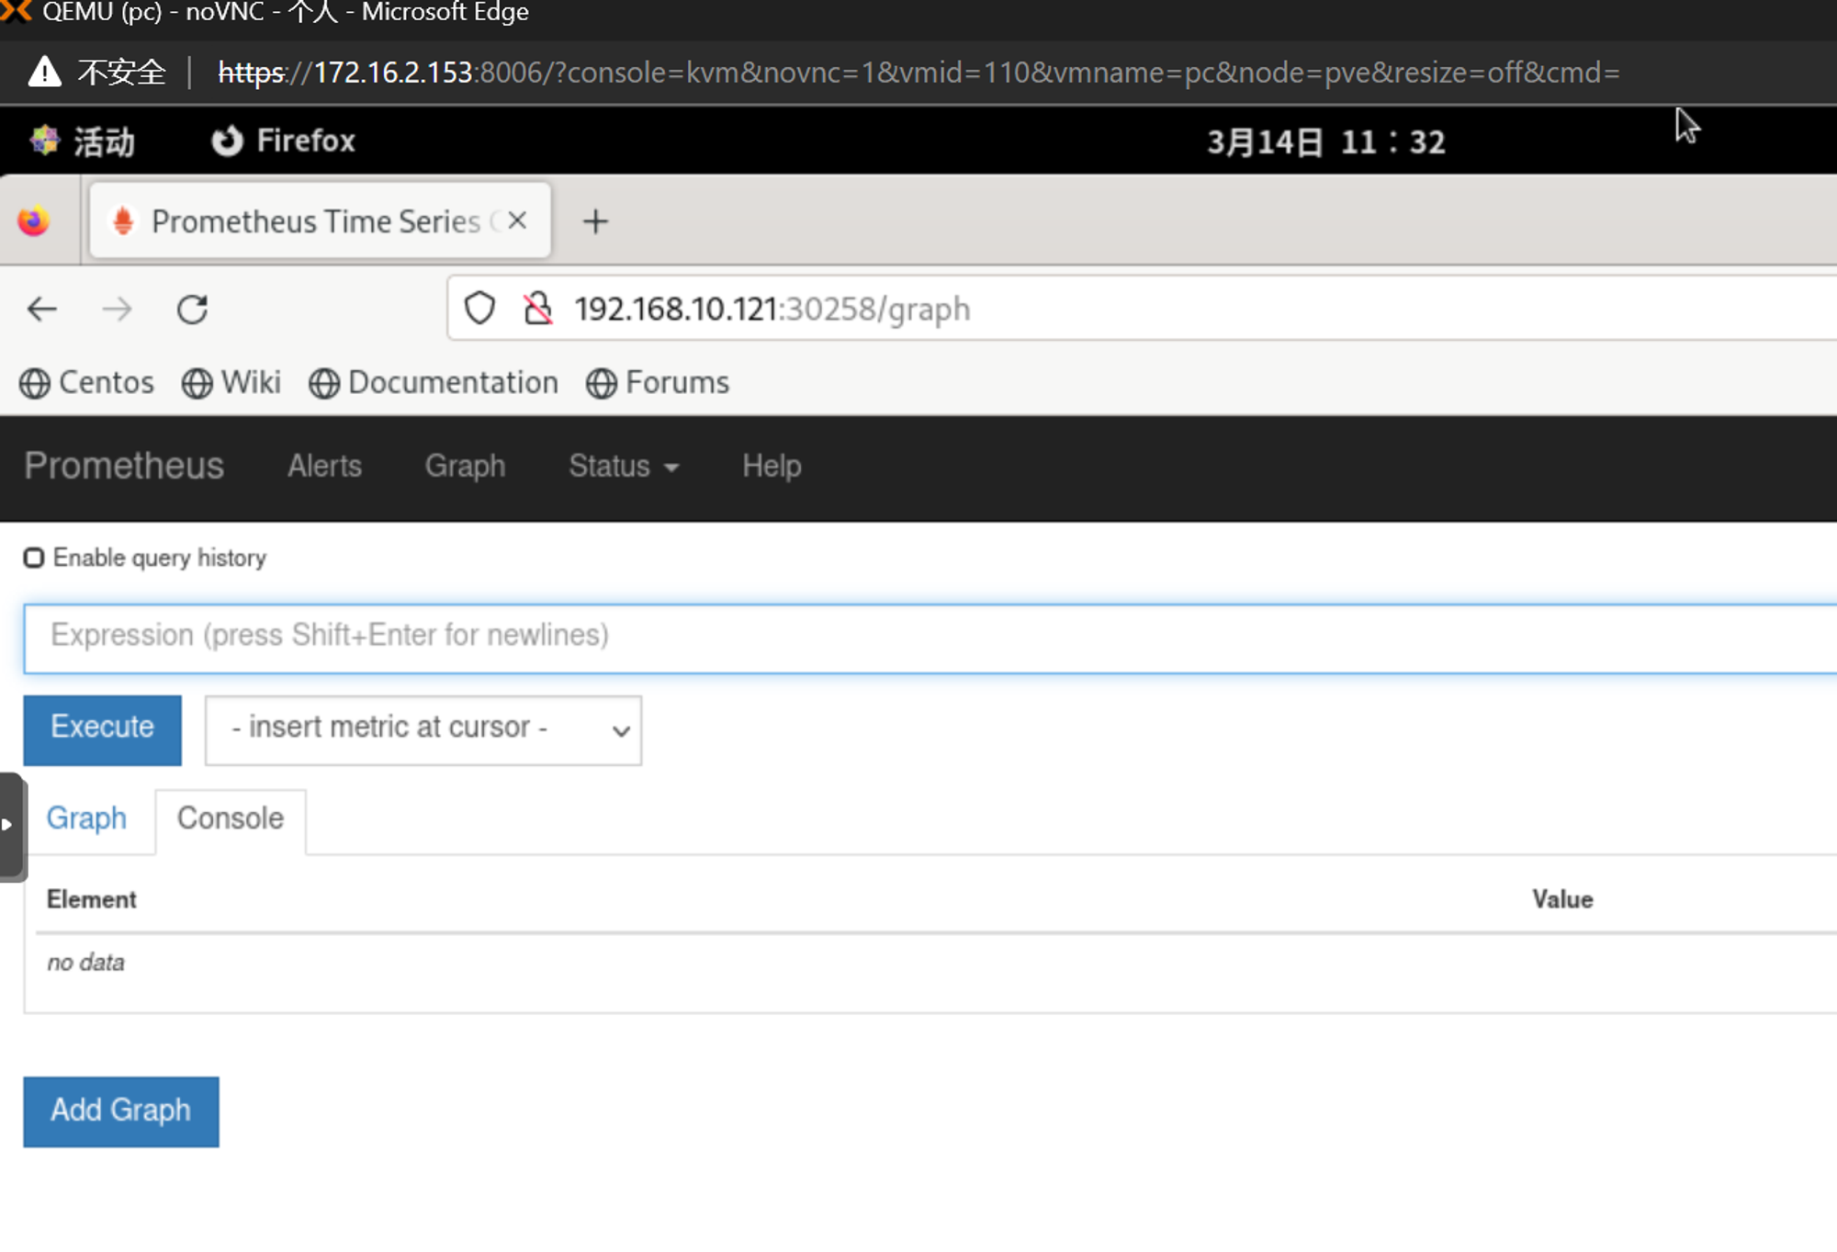Enable query history checkbox
The image size is (1837, 1252).
coord(34,558)
